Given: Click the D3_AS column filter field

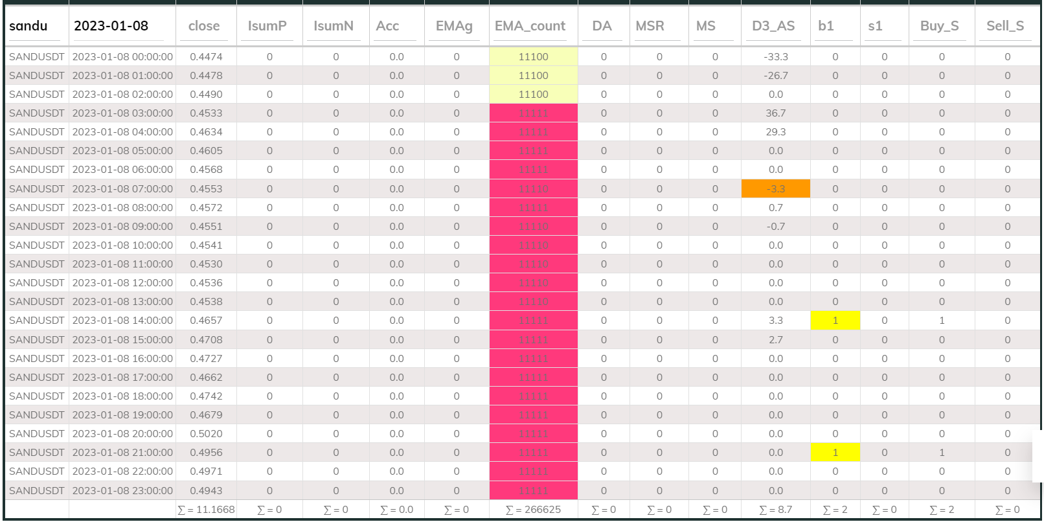Looking at the screenshot, I should tap(775, 27).
